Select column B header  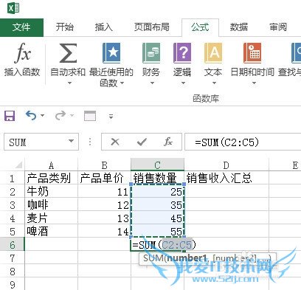[x=104, y=165]
